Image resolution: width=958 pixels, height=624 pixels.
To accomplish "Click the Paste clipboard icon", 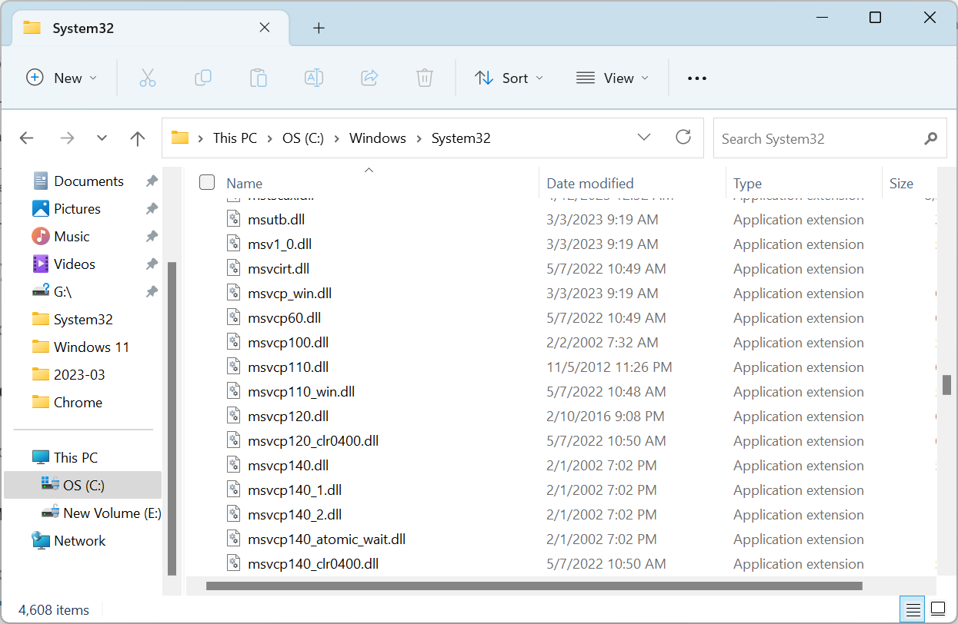I will point(259,78).
